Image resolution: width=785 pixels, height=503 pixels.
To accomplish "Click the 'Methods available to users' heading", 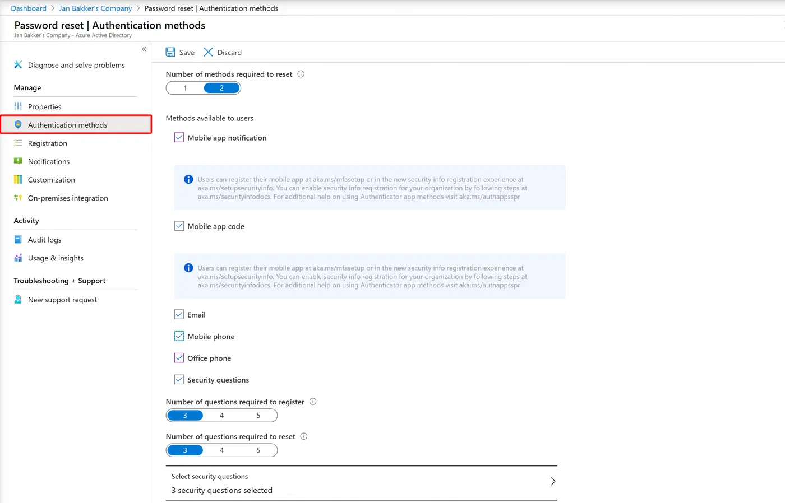I will coord(209,118).
